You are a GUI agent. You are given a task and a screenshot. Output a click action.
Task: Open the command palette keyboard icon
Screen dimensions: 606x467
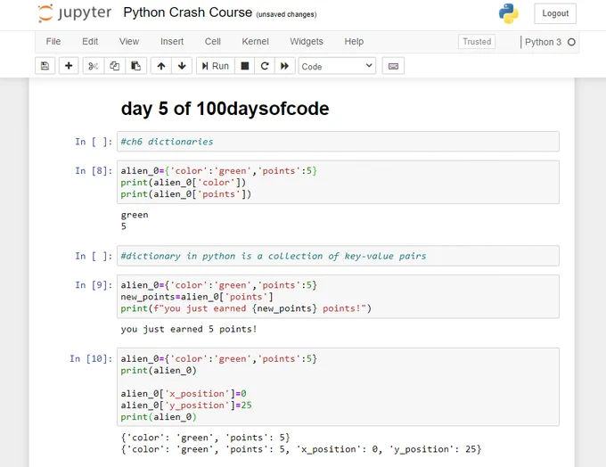tap(393, 66)
